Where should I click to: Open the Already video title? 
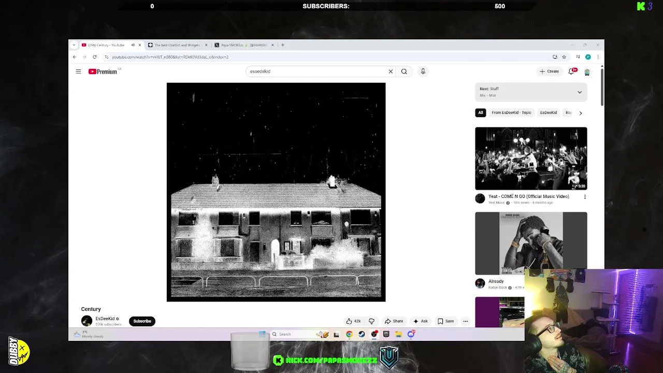(x=496, y=281)
